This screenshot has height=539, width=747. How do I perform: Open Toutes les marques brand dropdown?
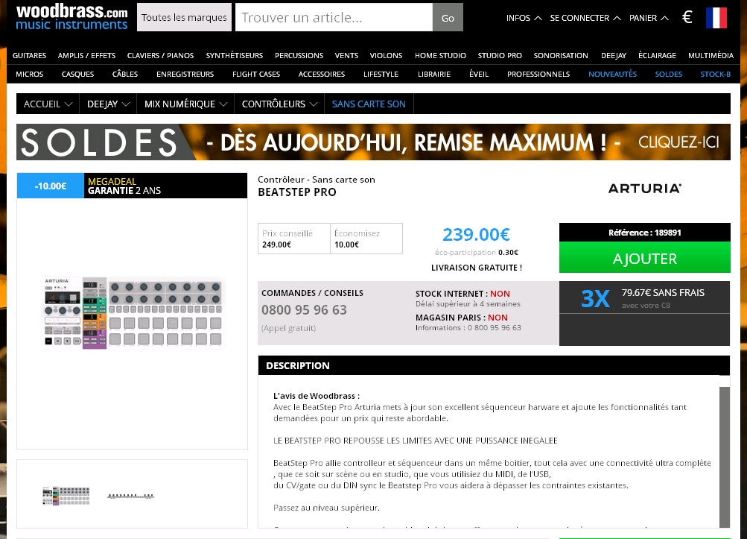184,18
